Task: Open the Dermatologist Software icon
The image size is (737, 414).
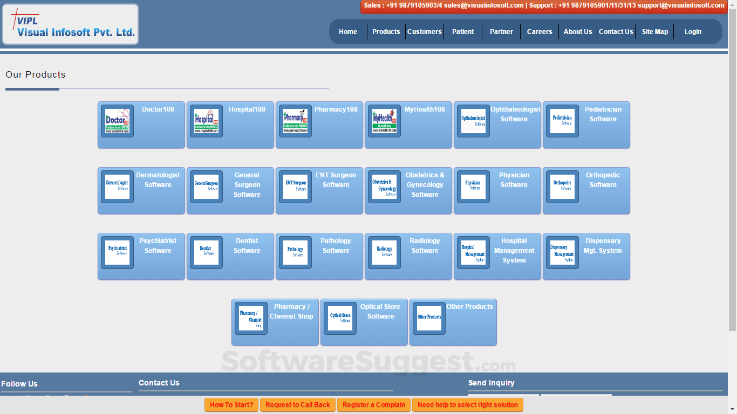Action: (117, 187)
